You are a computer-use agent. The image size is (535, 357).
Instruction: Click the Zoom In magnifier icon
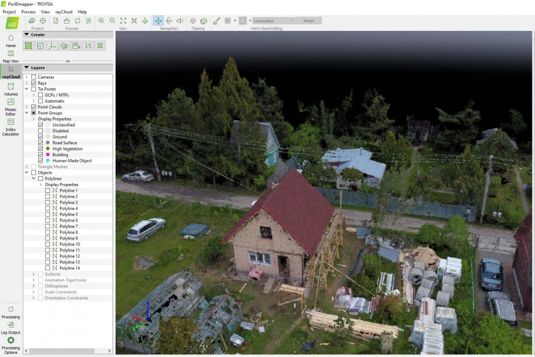point(101,21)
